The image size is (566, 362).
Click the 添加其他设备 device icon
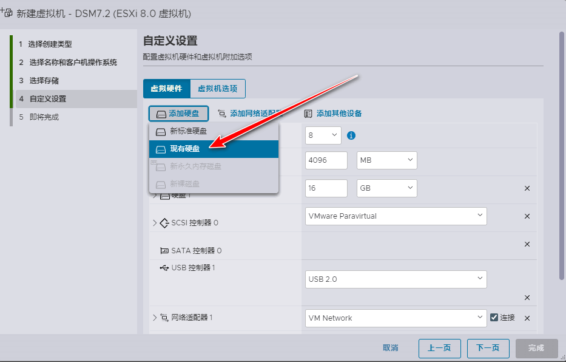(x=308, y=114)
